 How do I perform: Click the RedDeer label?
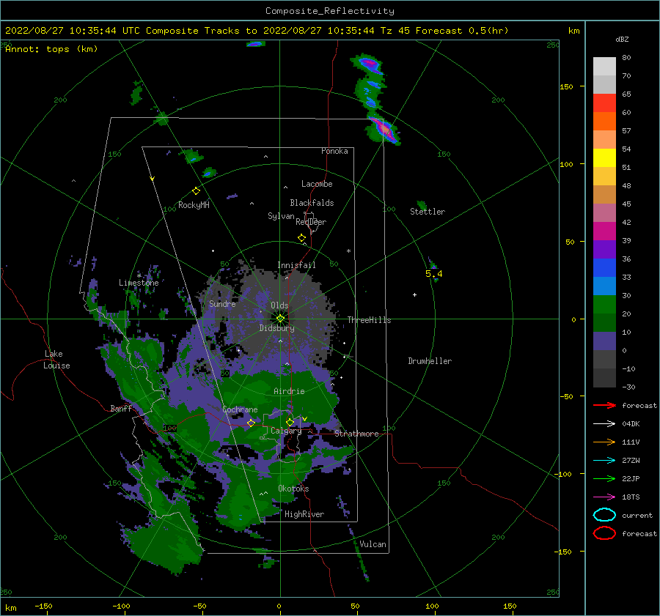(x=311, y=222)
